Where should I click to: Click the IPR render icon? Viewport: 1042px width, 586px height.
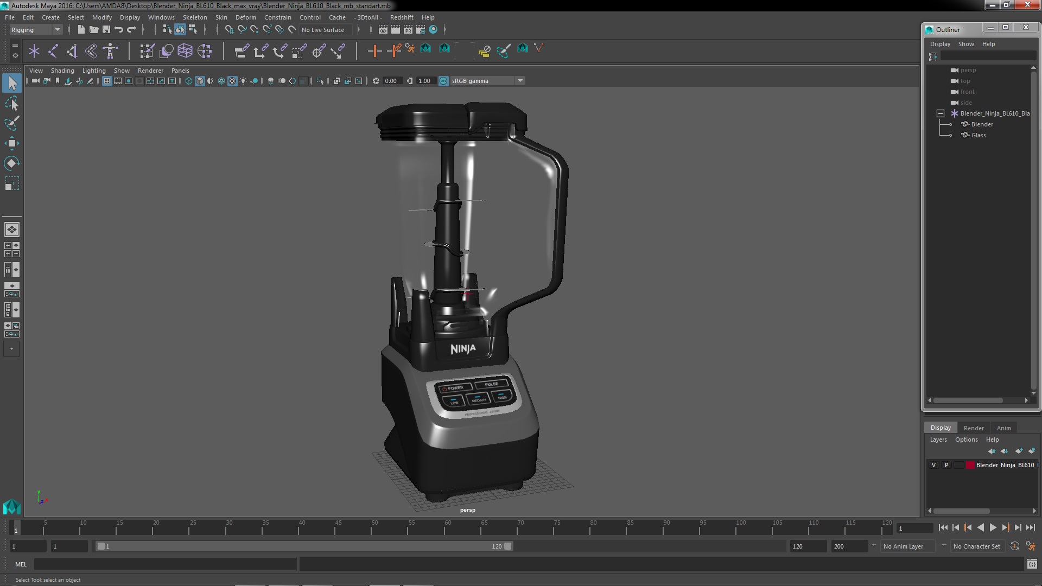[x=408, y=29]
